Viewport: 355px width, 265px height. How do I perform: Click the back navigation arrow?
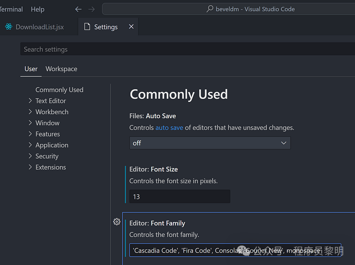point(79,9)
